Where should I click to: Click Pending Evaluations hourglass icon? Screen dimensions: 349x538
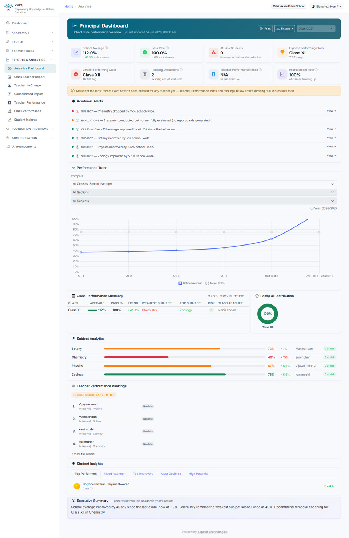pyautogui.click(x=145, y=74)
